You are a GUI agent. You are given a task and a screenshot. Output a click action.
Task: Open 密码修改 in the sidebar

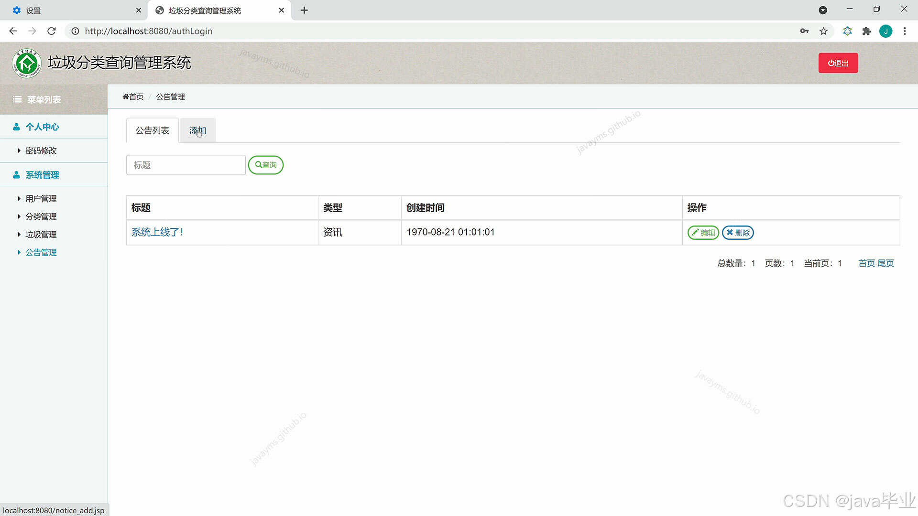[x=41, y=150]
